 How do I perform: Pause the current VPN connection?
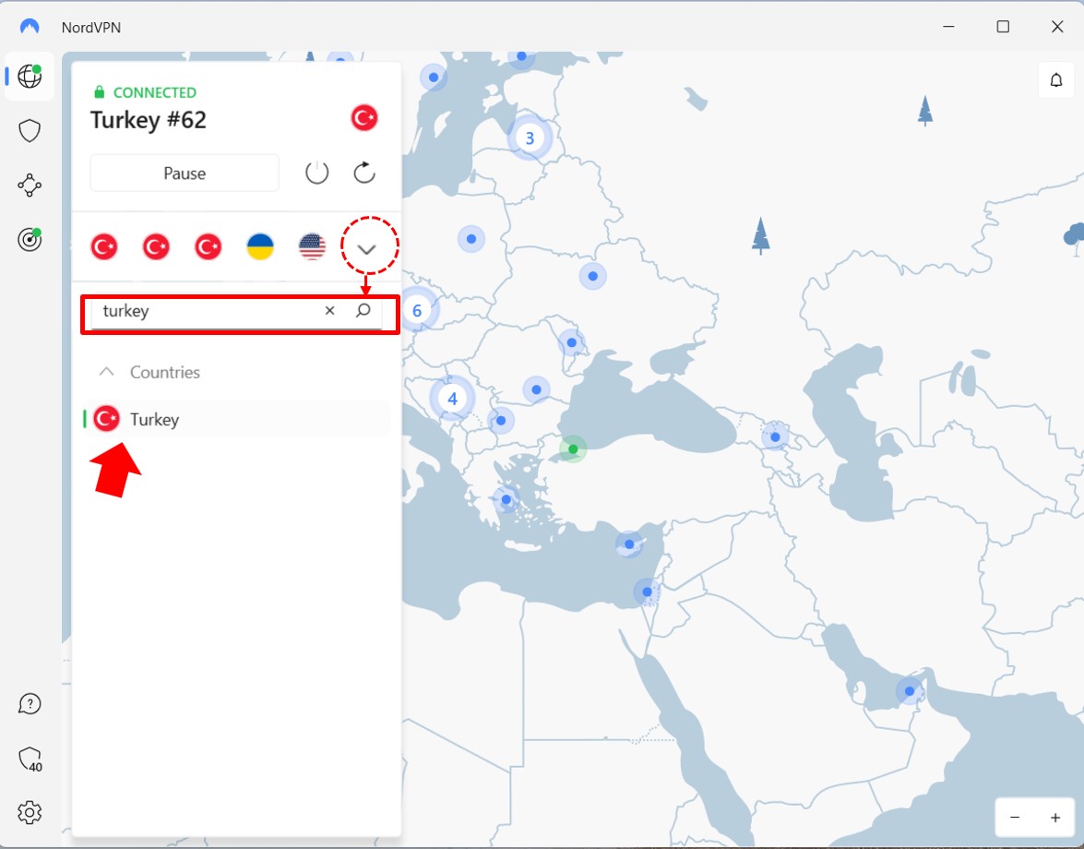[x=184, y=173]
